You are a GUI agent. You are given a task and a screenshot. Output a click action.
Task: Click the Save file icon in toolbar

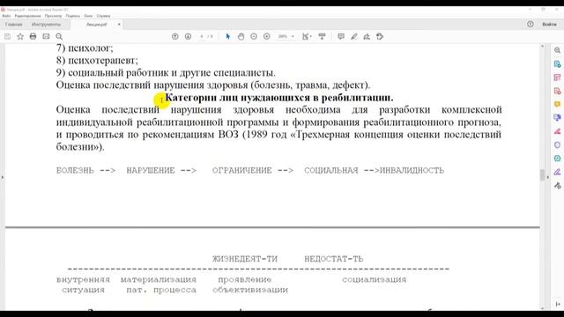(x=7, y=36)
